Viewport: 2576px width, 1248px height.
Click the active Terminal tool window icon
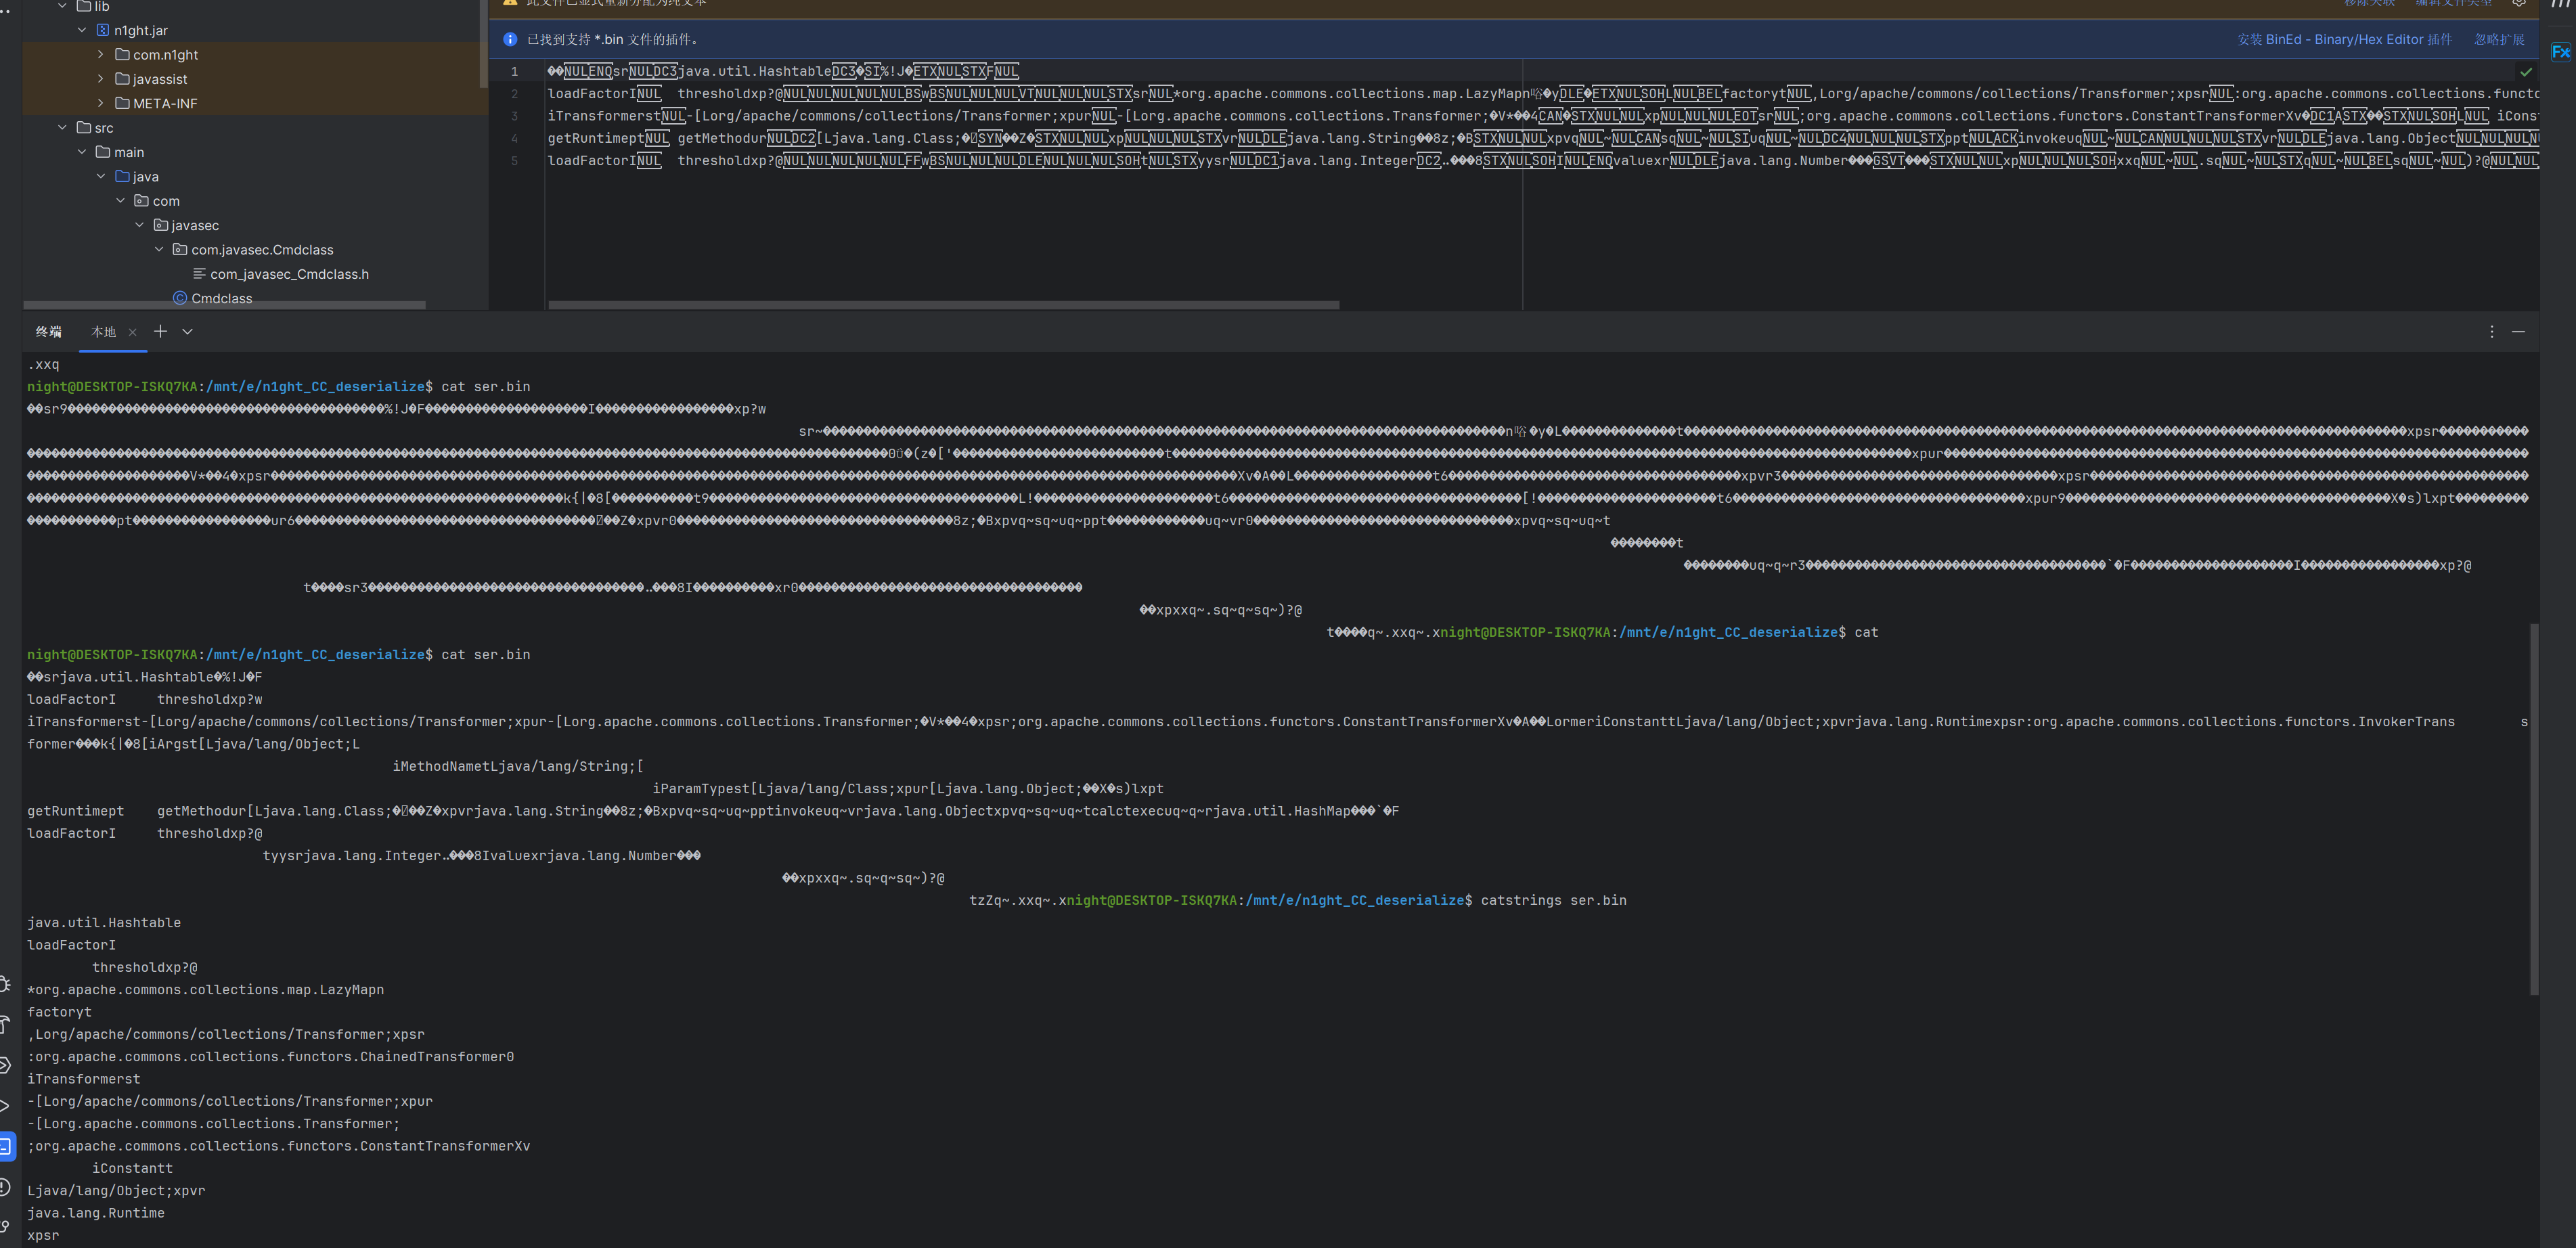point(5,1146)
